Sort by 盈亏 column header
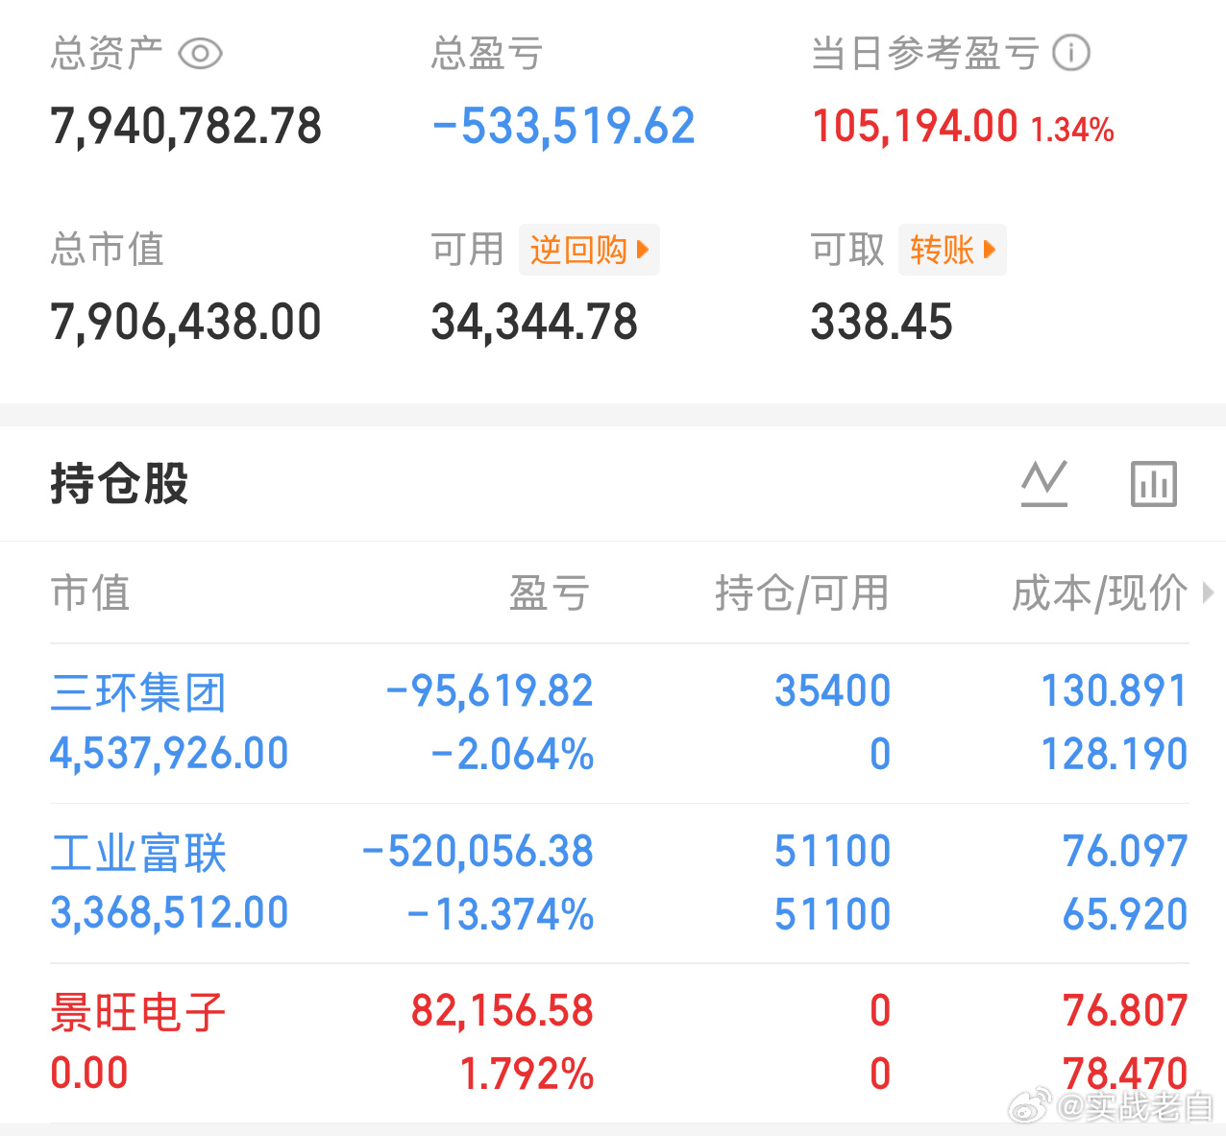The image size is (1226, 1136). 550,592
